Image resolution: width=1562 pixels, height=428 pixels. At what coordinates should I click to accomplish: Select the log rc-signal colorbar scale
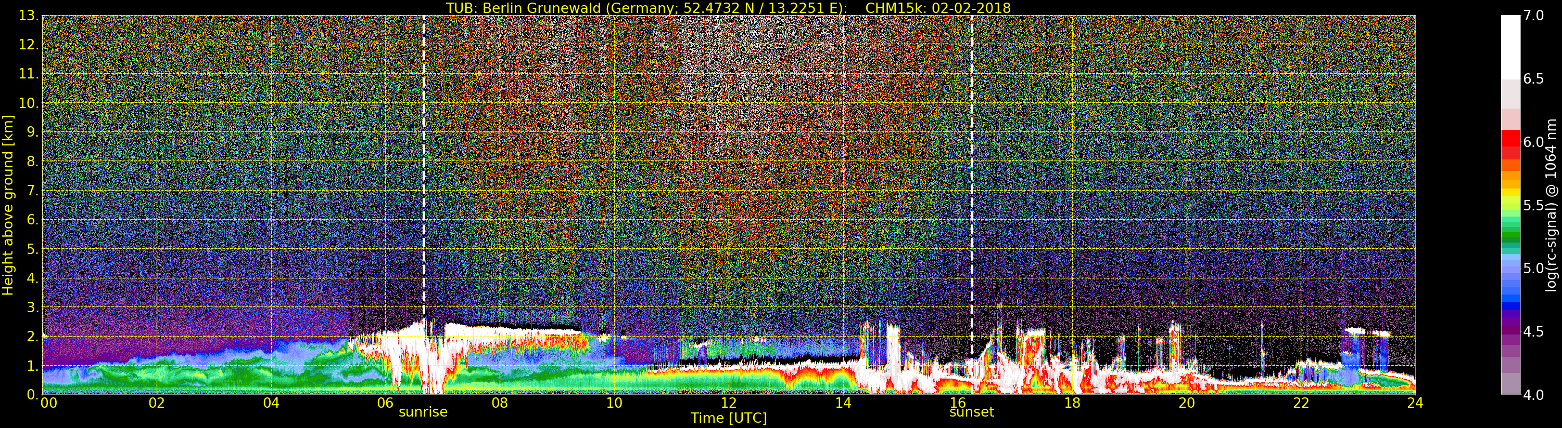[x=1510, y=205]
